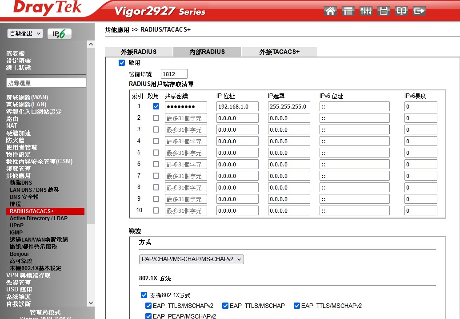The width and height of the screenshot is (460, 319).
Task: Click the floppy disk save icon
Action: point(384,11)
